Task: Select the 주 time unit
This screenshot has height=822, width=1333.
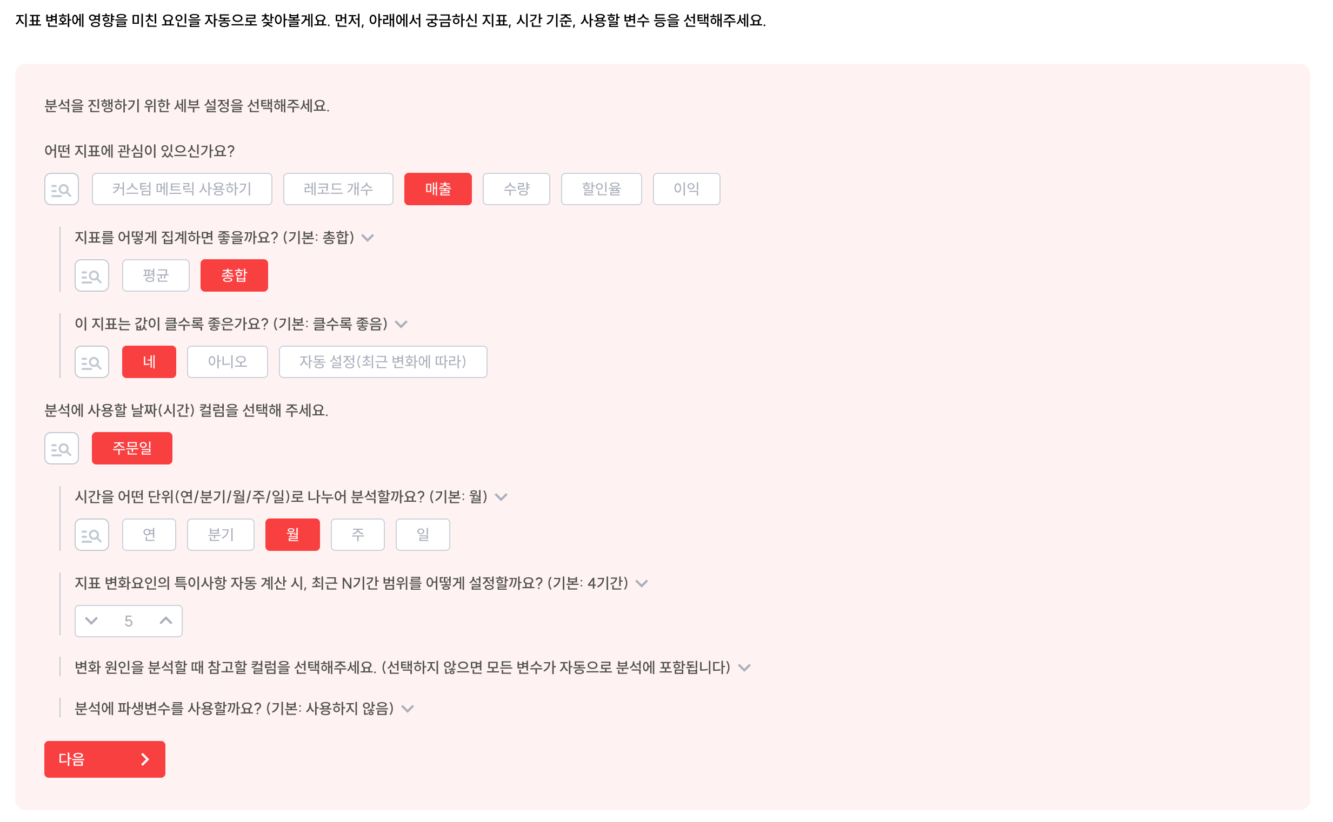Action: (358, 535)
